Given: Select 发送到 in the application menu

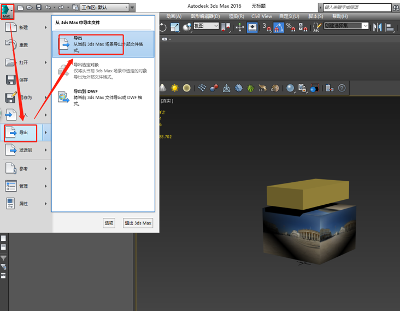Looking at the screenshot, I should [26, 150].
